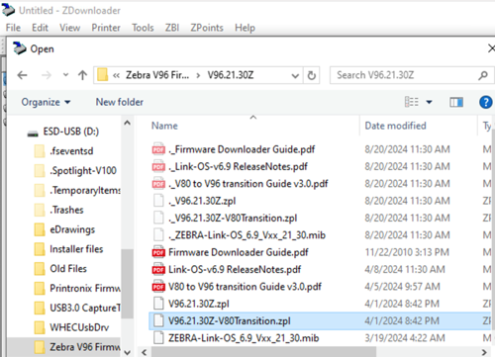This screenshot has width=495, height=357.
Task: Click the ZDownloader title bar icon
Action: (x=8, y=11)
